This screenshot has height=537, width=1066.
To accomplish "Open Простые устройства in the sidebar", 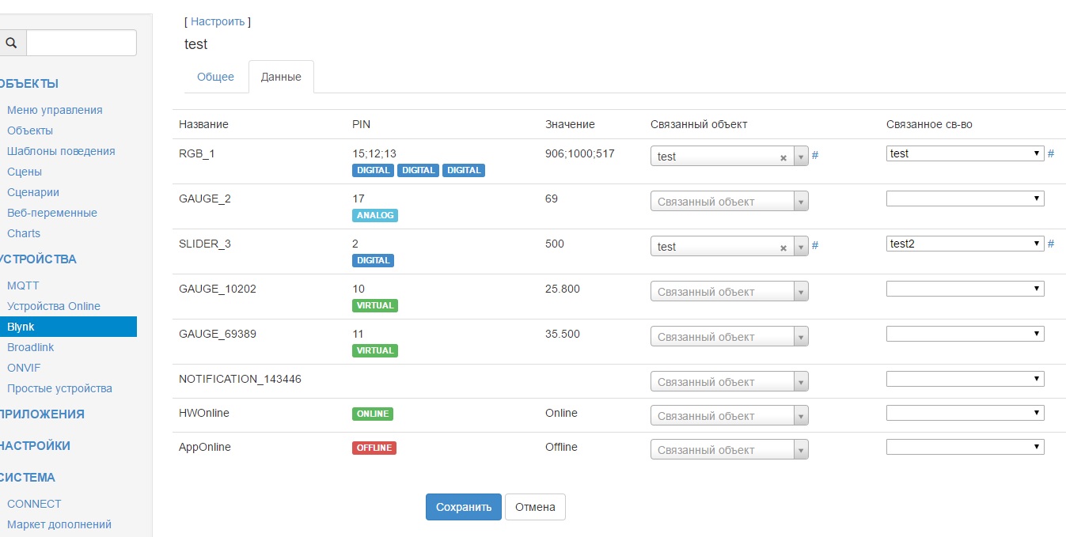I will click(x=59, y=388).
